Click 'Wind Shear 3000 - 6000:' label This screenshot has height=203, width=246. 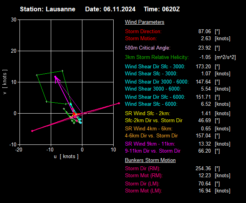(x=153, y=89)
